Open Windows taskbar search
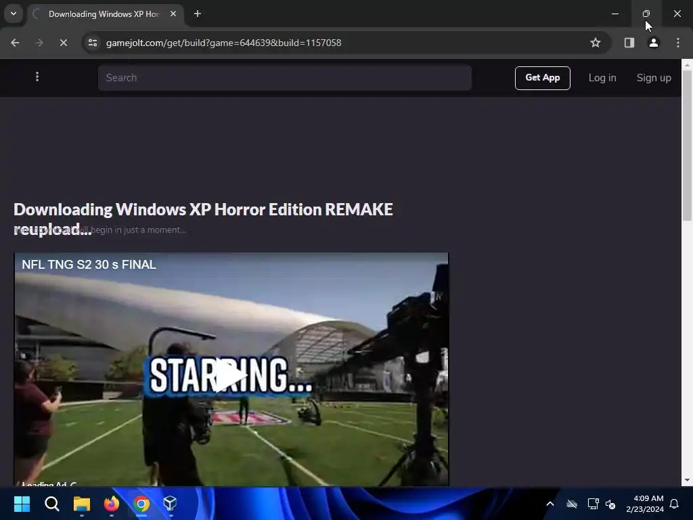 point(51,504)
